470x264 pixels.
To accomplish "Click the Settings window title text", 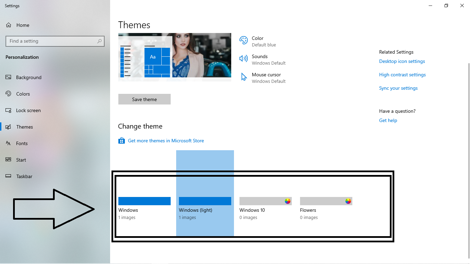I will pyautogui.click(x=12, y=6).
